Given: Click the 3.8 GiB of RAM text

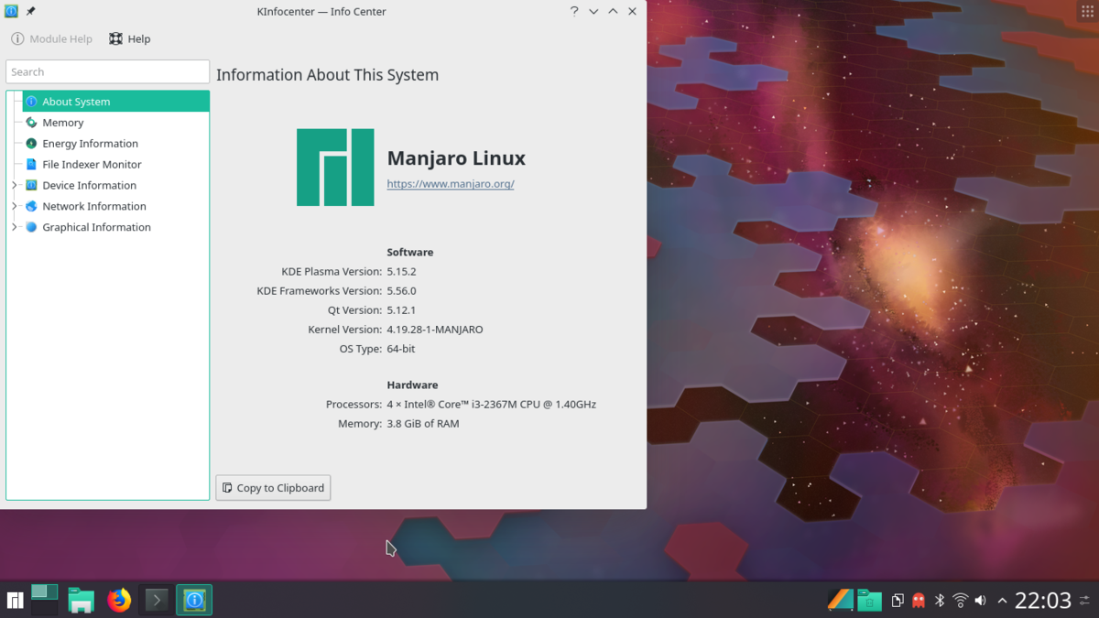Looking at the screenshot, I should pos(423,424).
